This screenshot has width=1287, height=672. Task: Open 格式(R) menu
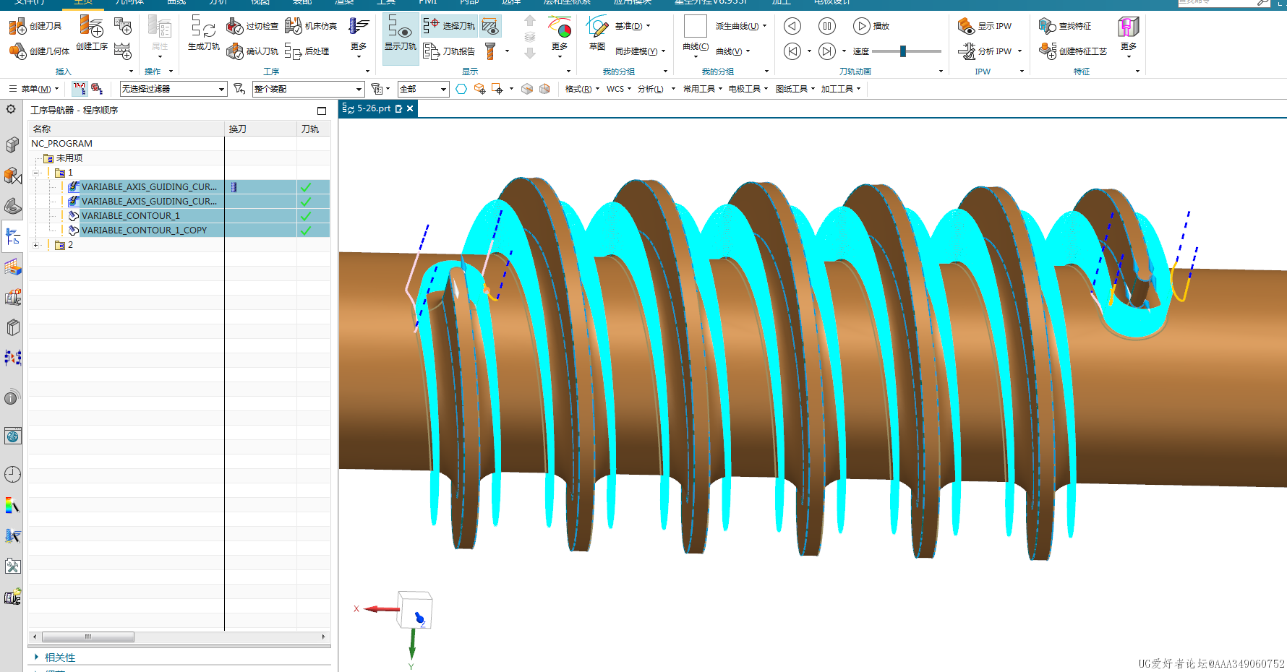582,89
